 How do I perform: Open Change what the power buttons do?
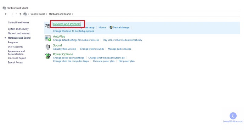click(x=106, y=58)
